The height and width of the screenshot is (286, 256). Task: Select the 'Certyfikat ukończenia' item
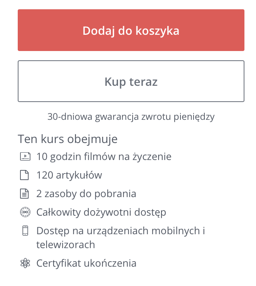86,264
